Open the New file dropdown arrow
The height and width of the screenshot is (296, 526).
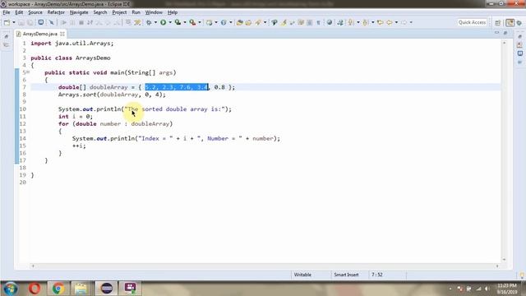click(x=14, y=22)
